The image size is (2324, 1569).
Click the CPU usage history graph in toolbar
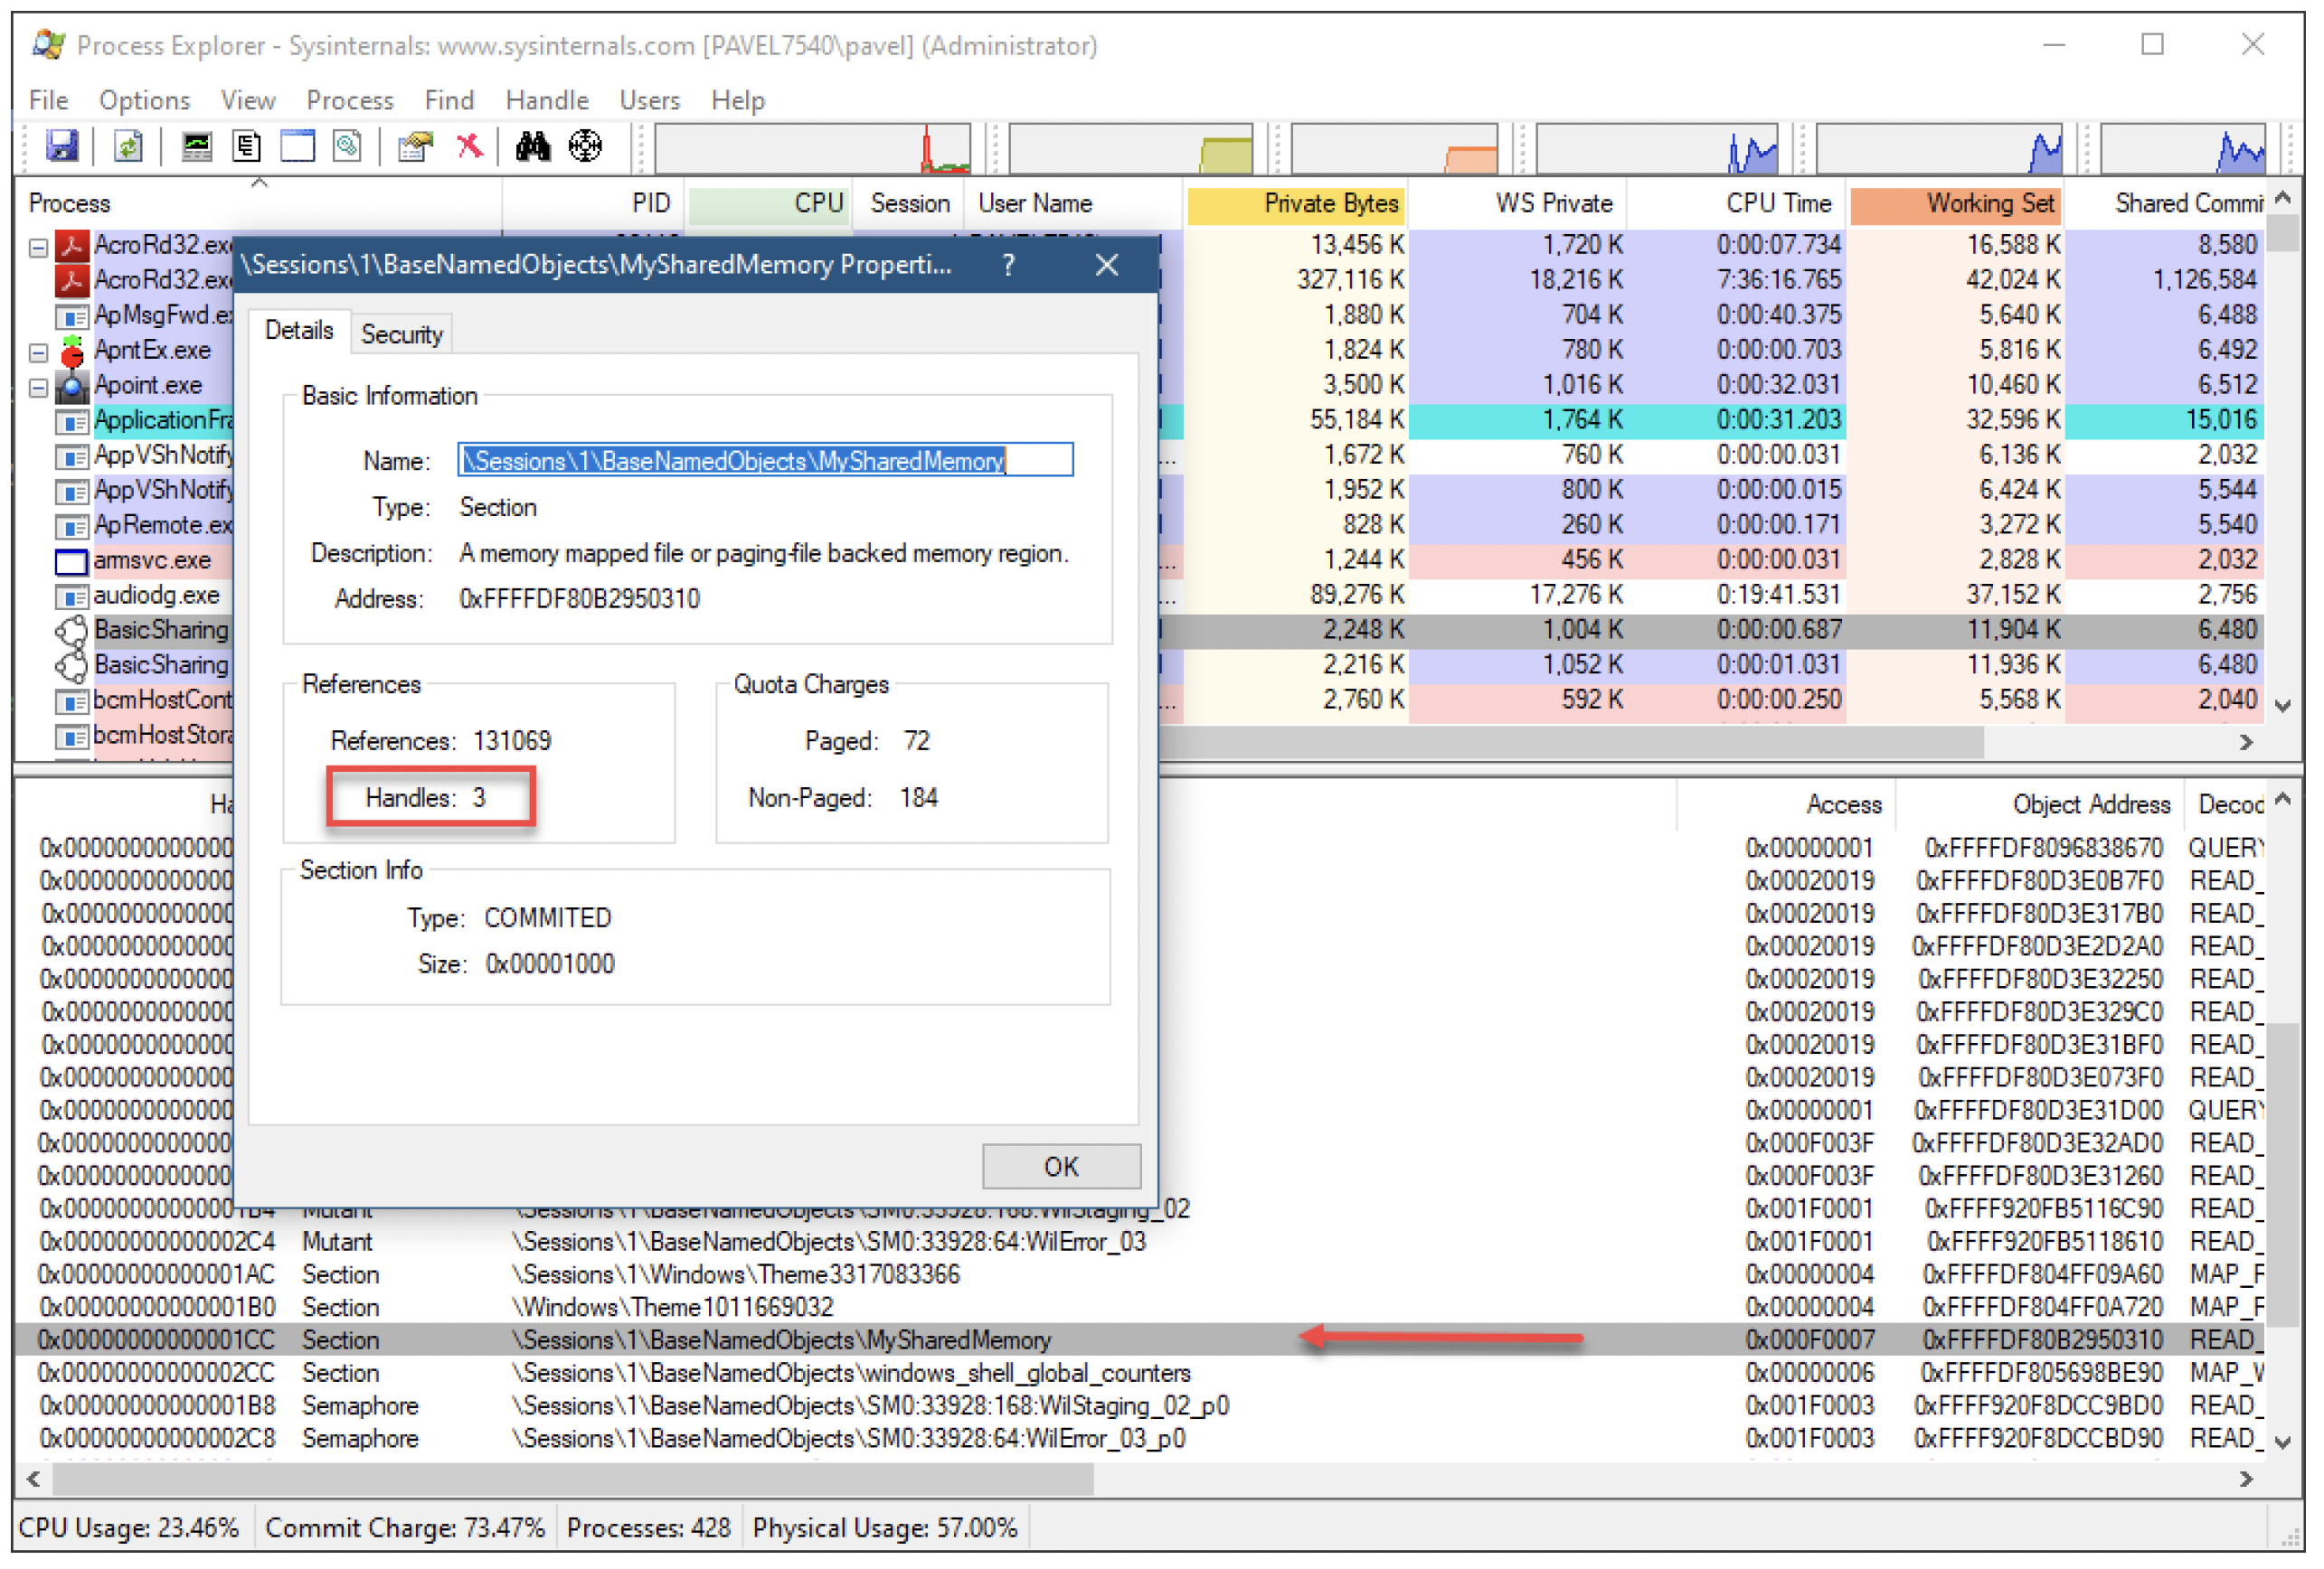(812, 149)
